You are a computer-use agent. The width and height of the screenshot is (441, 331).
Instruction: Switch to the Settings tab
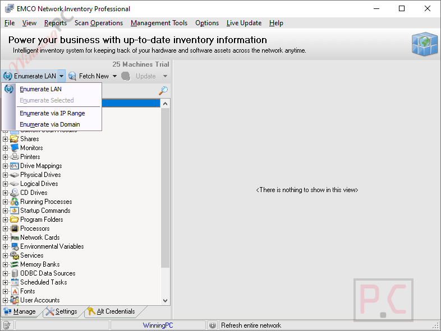tap(62, 311)
